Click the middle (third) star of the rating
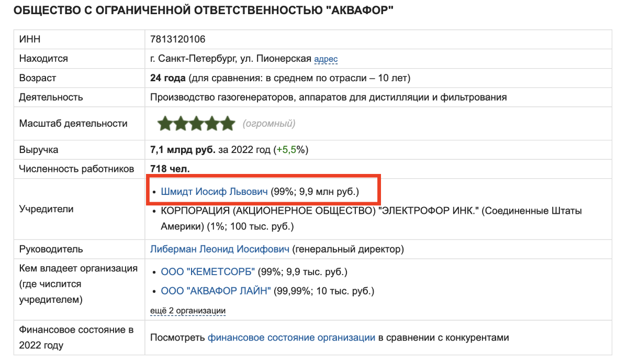Image resolution: width=628 pixels, height=360 pixels. tap(197, 124)
